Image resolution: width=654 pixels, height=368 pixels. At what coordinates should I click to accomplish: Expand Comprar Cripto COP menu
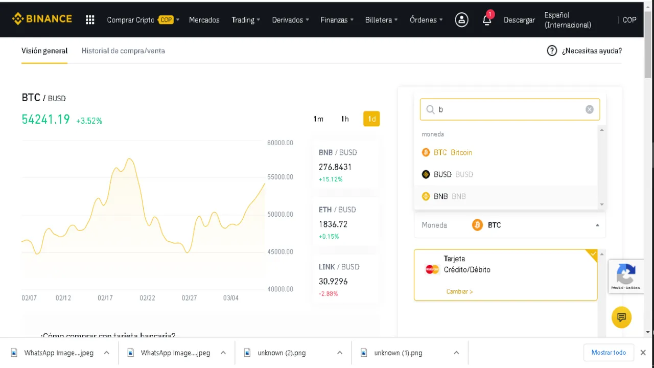143,20
